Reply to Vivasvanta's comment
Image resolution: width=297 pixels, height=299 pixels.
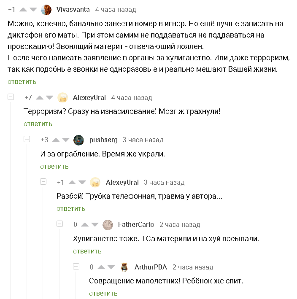click(22, 81)
